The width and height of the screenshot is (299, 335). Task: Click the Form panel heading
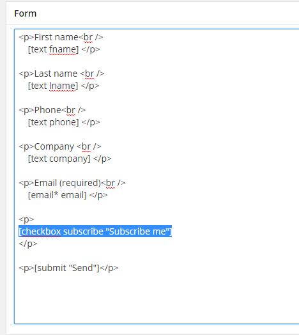25,13
